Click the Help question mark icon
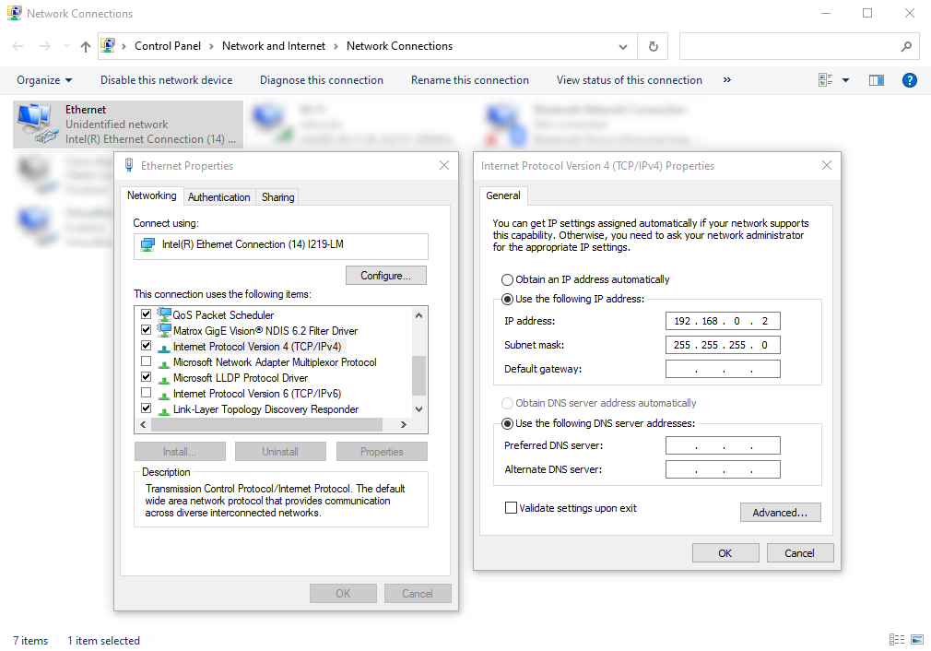Image resolution: width=931 pixels, height=651 pixels. click(x=909, y=80)
